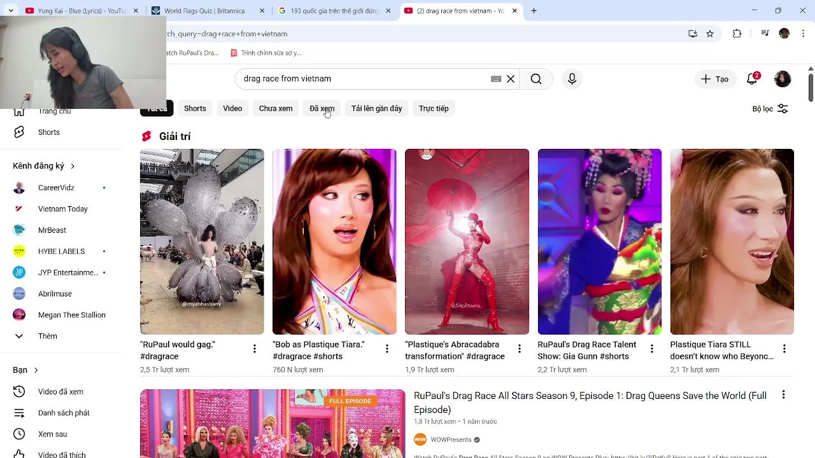
Task: Open options for Plastique's Abracadabra short
Action: tap(520, 349)
